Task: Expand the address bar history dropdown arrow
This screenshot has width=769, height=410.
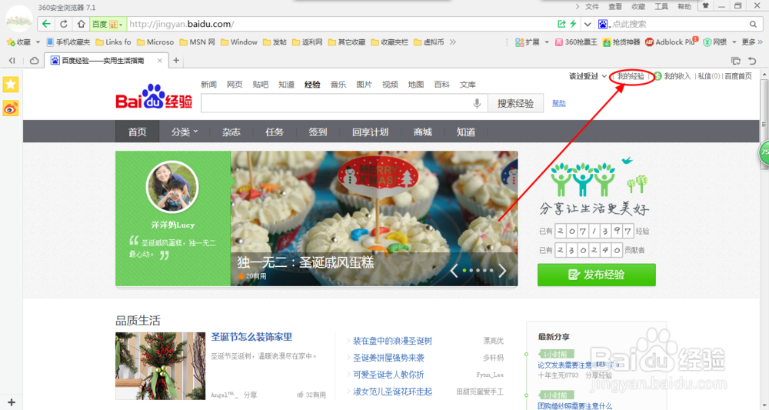Action: click(588, 24)
